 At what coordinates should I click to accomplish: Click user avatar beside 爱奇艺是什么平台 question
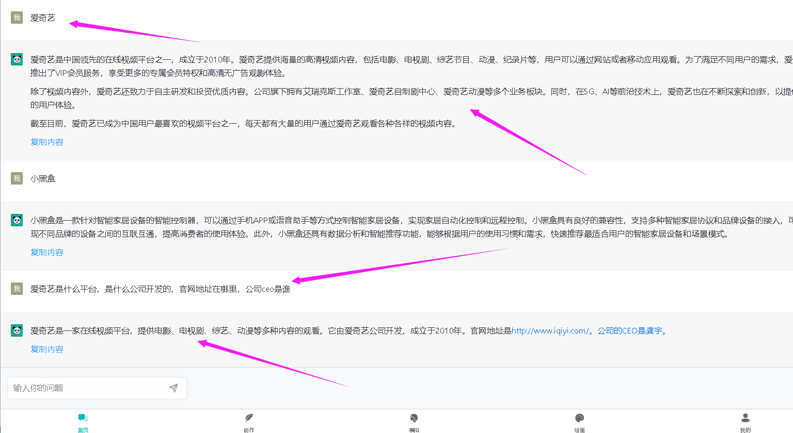point(17,289)
